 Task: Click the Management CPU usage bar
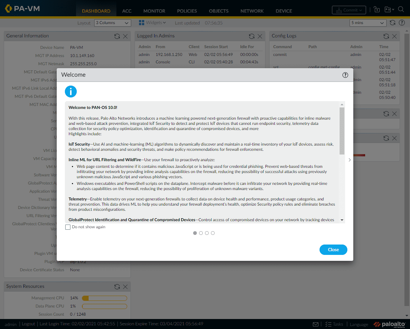105,298
